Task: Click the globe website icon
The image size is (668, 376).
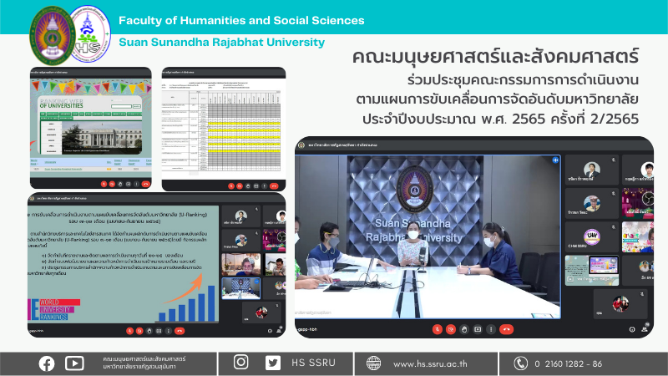Action: 373,363
